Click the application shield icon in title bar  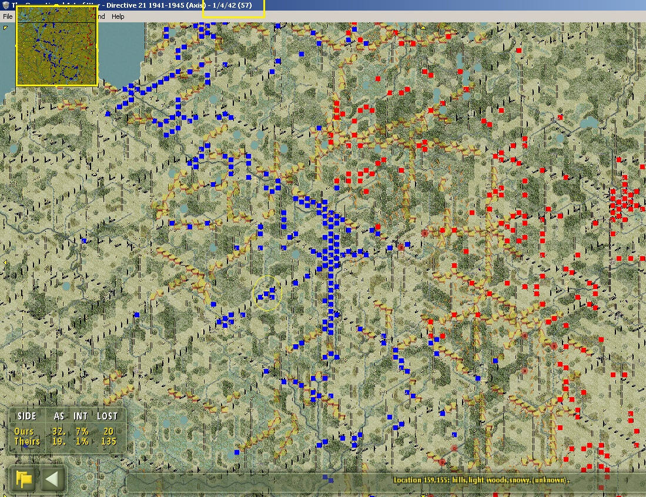(5, 5)
